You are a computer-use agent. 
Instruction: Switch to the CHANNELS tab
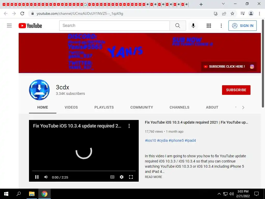(x=180, y=107)
